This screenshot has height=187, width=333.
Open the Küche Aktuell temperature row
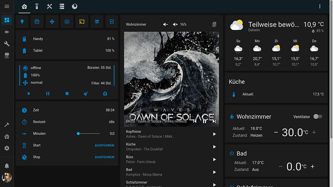277,94
